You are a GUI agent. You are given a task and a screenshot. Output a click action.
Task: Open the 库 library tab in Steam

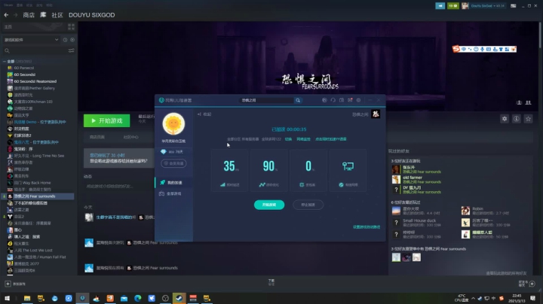(x=43, y=15)
